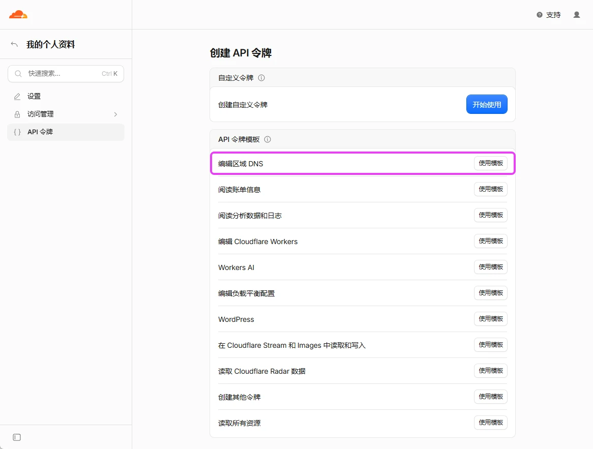Image resolution: width=593 pixels, height=449 pixels.
Task: Click the 编辑区域 DNS row text
Action: point(241,164)
